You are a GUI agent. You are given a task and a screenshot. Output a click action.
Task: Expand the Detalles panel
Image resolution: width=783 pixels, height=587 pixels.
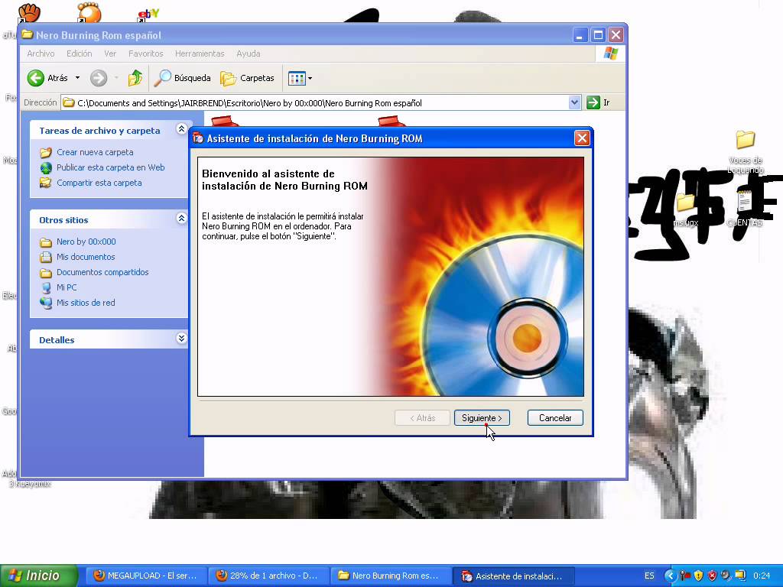[181, 339]
